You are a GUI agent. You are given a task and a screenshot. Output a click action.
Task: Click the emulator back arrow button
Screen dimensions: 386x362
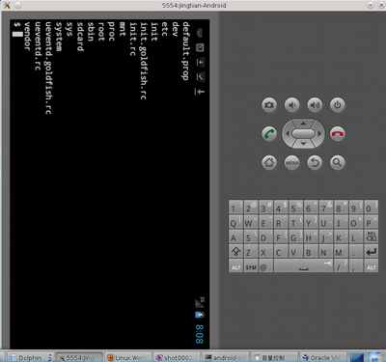315,162
